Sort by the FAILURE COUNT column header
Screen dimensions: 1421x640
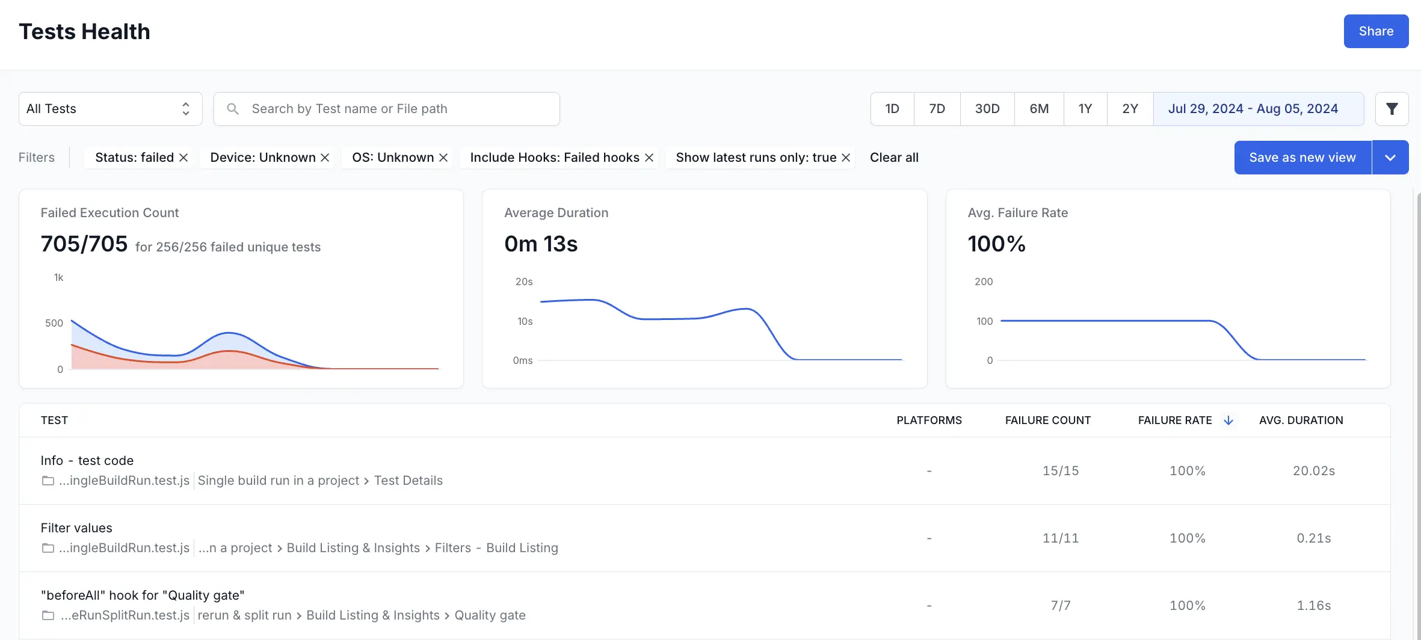point(1048,420)
